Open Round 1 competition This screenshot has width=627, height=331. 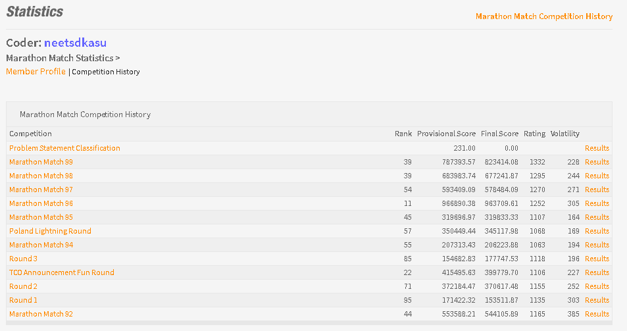pyautogui.click(x=23, y=300)
